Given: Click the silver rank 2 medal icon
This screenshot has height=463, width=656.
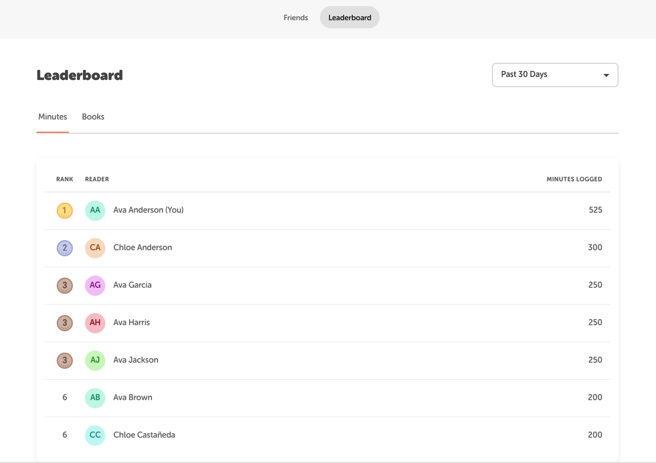Looking at the screenshot, I should pos(65,248).
